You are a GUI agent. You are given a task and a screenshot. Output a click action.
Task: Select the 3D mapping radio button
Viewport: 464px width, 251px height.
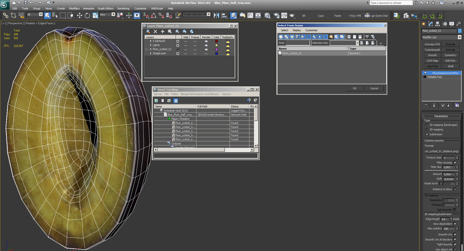(427, 129)
